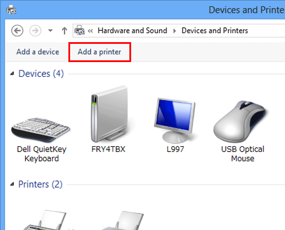Click the address bar printer location icon
The image size is (285, 230).
79,30
